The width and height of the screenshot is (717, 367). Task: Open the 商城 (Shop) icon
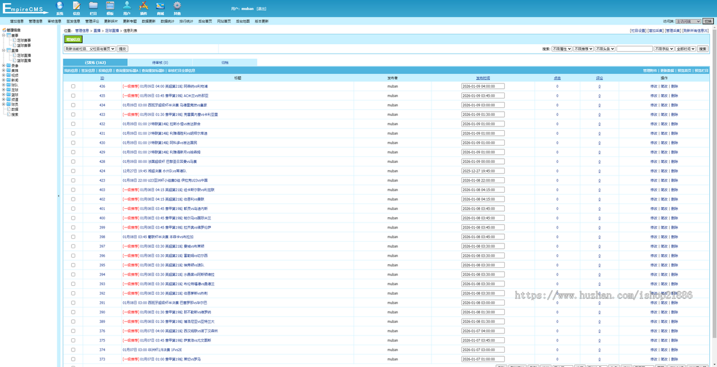point(160,6)
